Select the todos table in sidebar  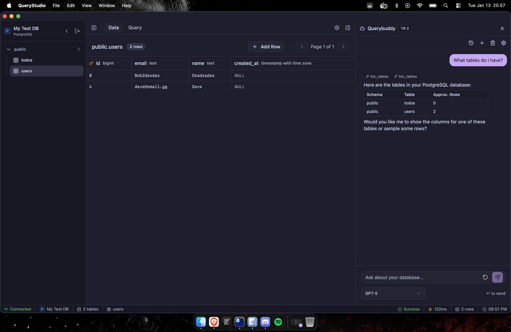pyautogui.click(x=46, y=60)
